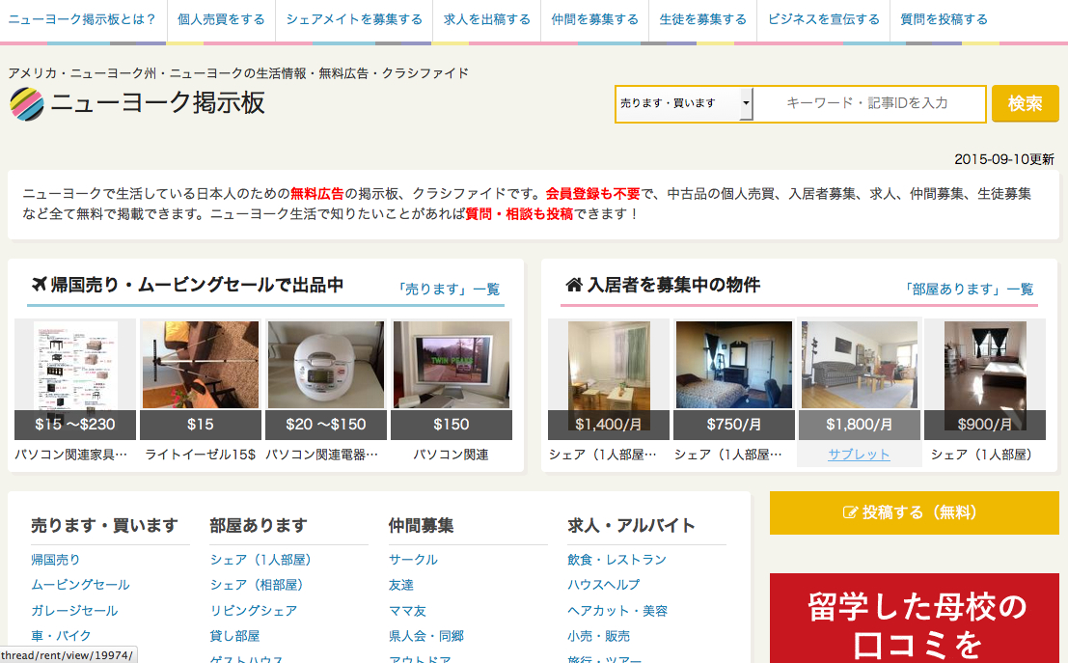The width and height of the screenshot is (1068, 663).
Task: Open the 売ります・買います category dropdown
Action: pyautogui.click(x=685, y=103)
